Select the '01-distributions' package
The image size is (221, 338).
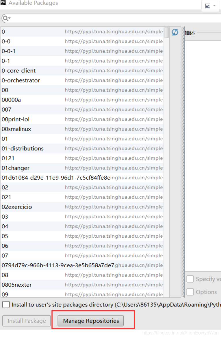click(82, 149)
